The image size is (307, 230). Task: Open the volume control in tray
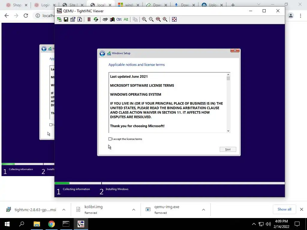point(268,224)
